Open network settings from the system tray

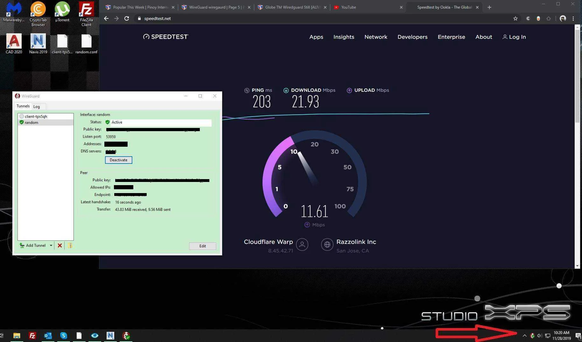[x=548, y=336]
